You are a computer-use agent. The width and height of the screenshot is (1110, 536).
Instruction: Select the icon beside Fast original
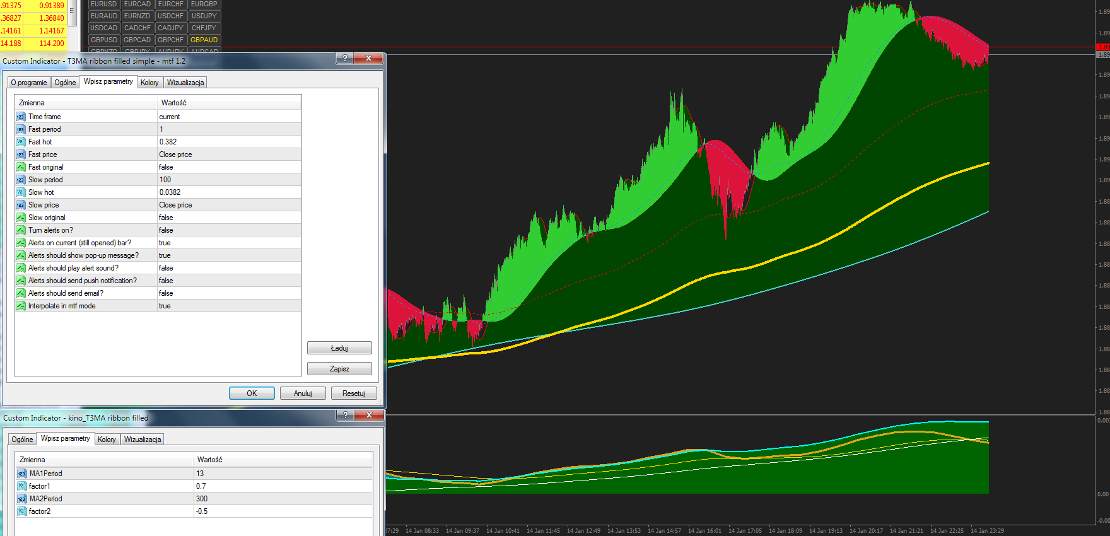[21, 167]
